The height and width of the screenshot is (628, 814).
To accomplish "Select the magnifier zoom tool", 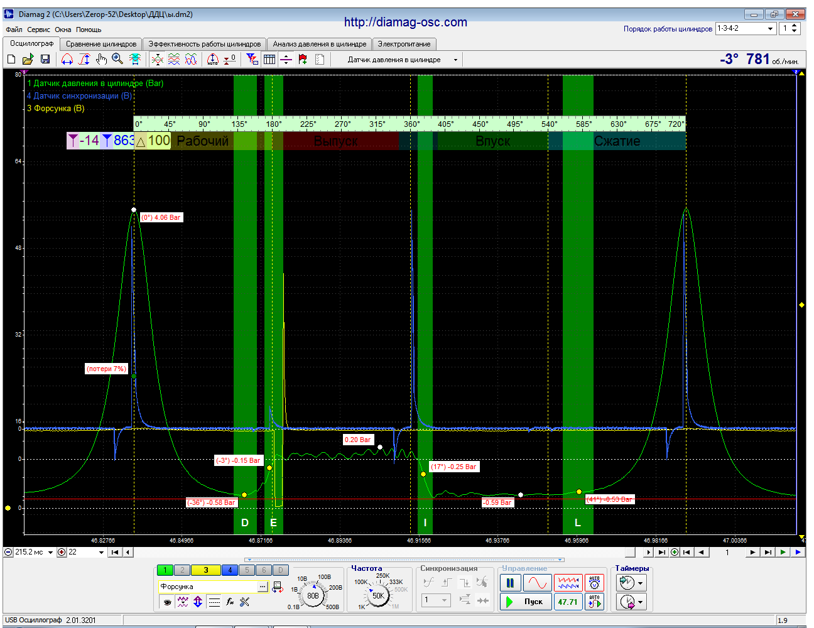I will click(117, 59).
